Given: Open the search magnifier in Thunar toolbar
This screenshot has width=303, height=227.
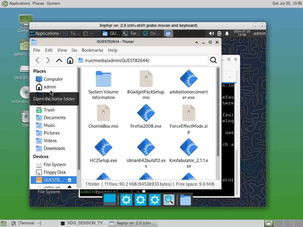Looking at the screenshot, I should [x=213, y=60].
